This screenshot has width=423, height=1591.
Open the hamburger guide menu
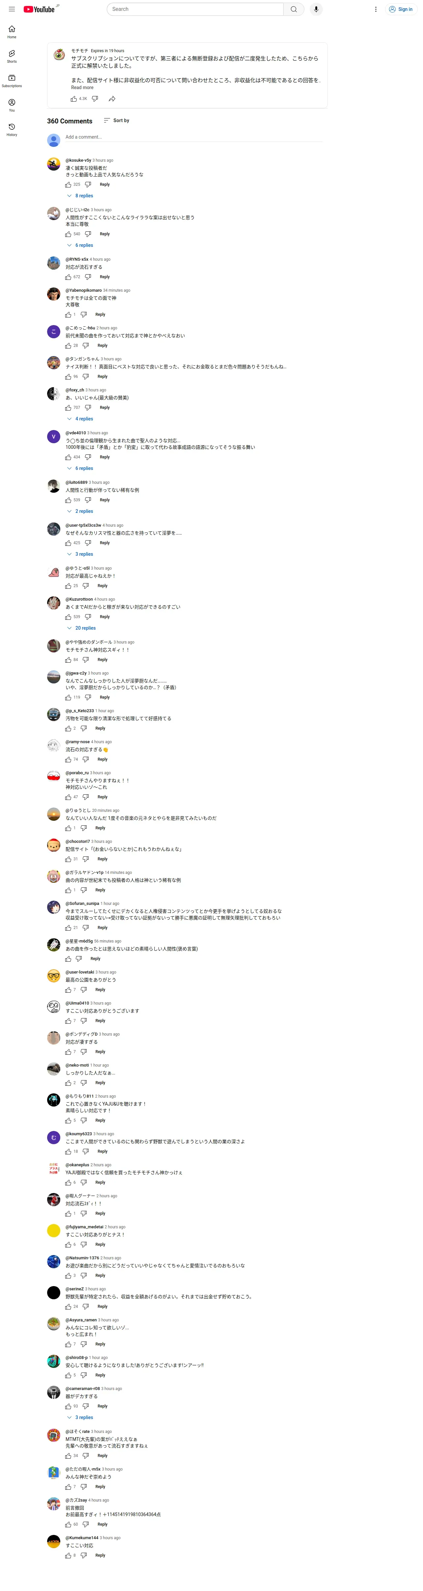click(12, 9)
